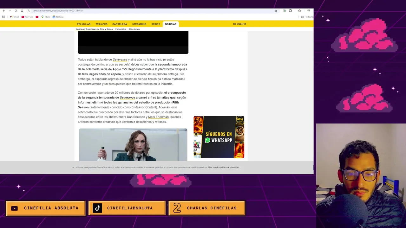Open the Slideshows submenu link
Image resolution: width=406 pixels, height=228 pixels.
(x=134, y=29)
